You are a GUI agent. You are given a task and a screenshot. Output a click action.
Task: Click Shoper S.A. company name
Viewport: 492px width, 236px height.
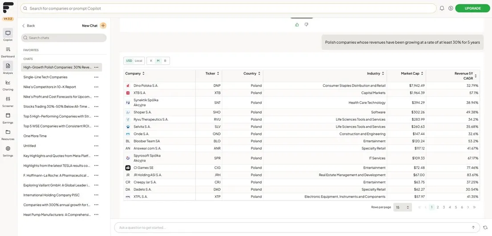coord(142,112)
